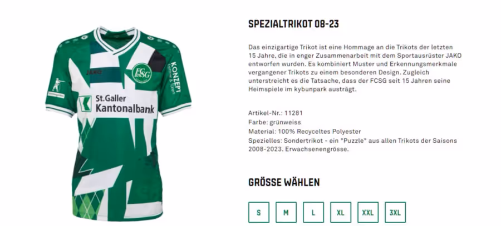Click the GRÖSSE WÄHLEN heading
The image size is (501, 226).
coord(284,182)
